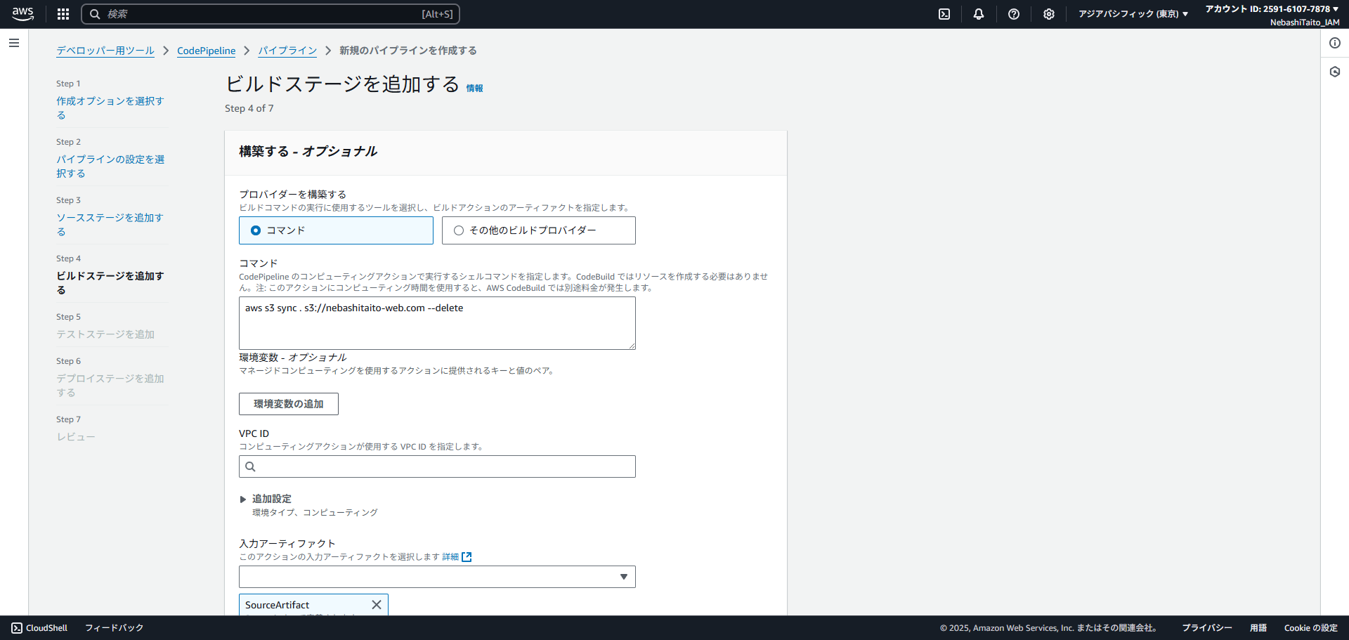Open the settings gear icon
The height and width of the screenshot is (640, 1349).
(x=1049, y=14)
